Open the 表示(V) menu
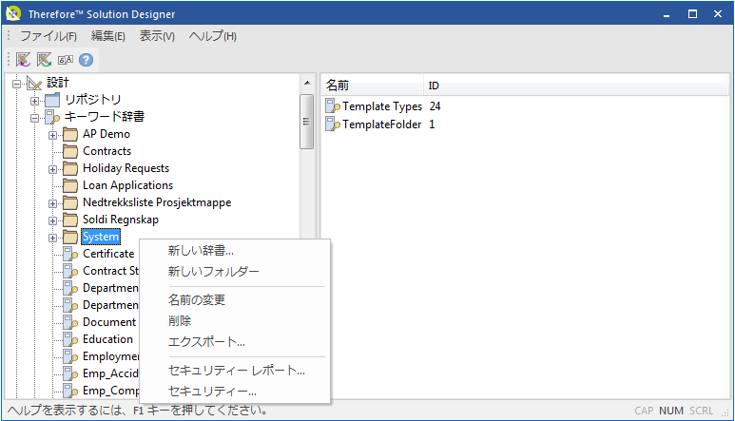The height and width of the screenshot is (421, 735). (157, 36)
